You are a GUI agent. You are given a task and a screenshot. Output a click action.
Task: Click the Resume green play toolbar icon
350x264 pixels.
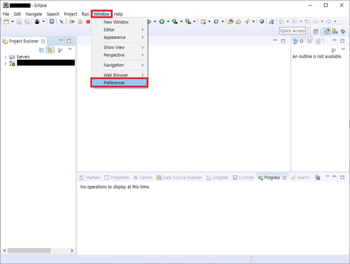click(72, 22)
